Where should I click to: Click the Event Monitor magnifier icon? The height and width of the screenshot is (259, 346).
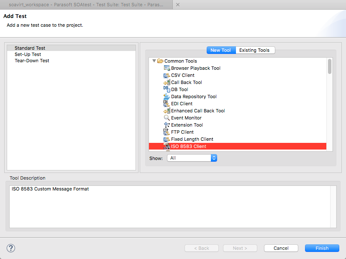coord(167,118)
